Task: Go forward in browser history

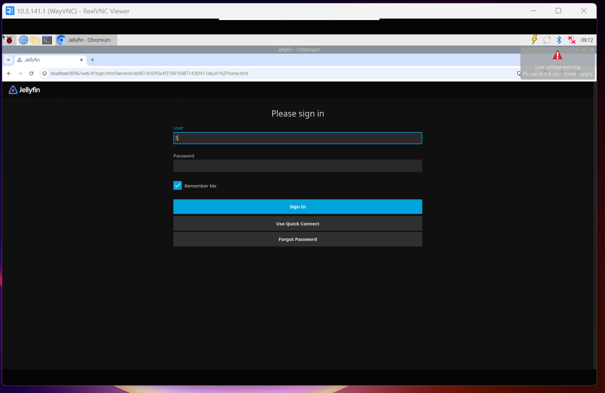Action: point(20,73)
